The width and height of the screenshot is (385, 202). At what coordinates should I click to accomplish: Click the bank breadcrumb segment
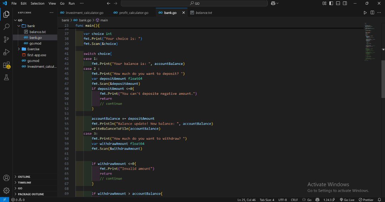click(x=65, y=20)
